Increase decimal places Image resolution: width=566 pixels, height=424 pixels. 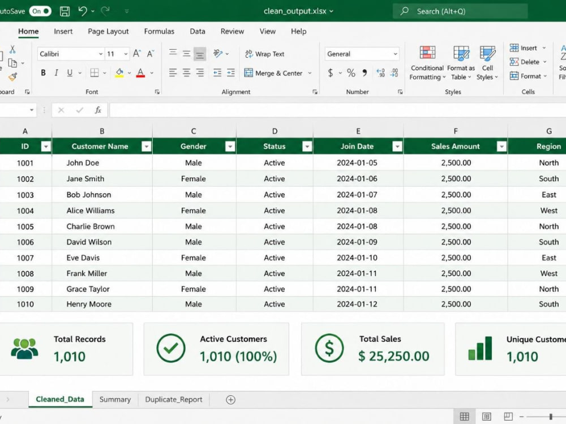tap(380, 73)
